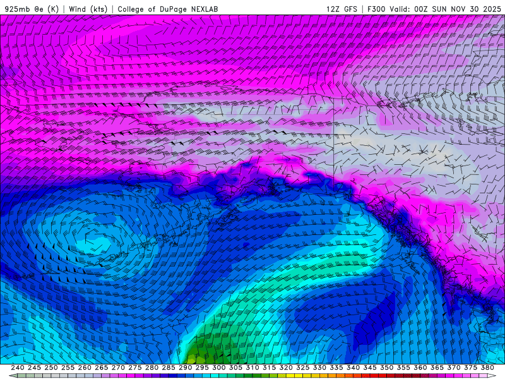Click the 370 scale number
This screenshot has width=505, height=379.
(x=453, y=368)
